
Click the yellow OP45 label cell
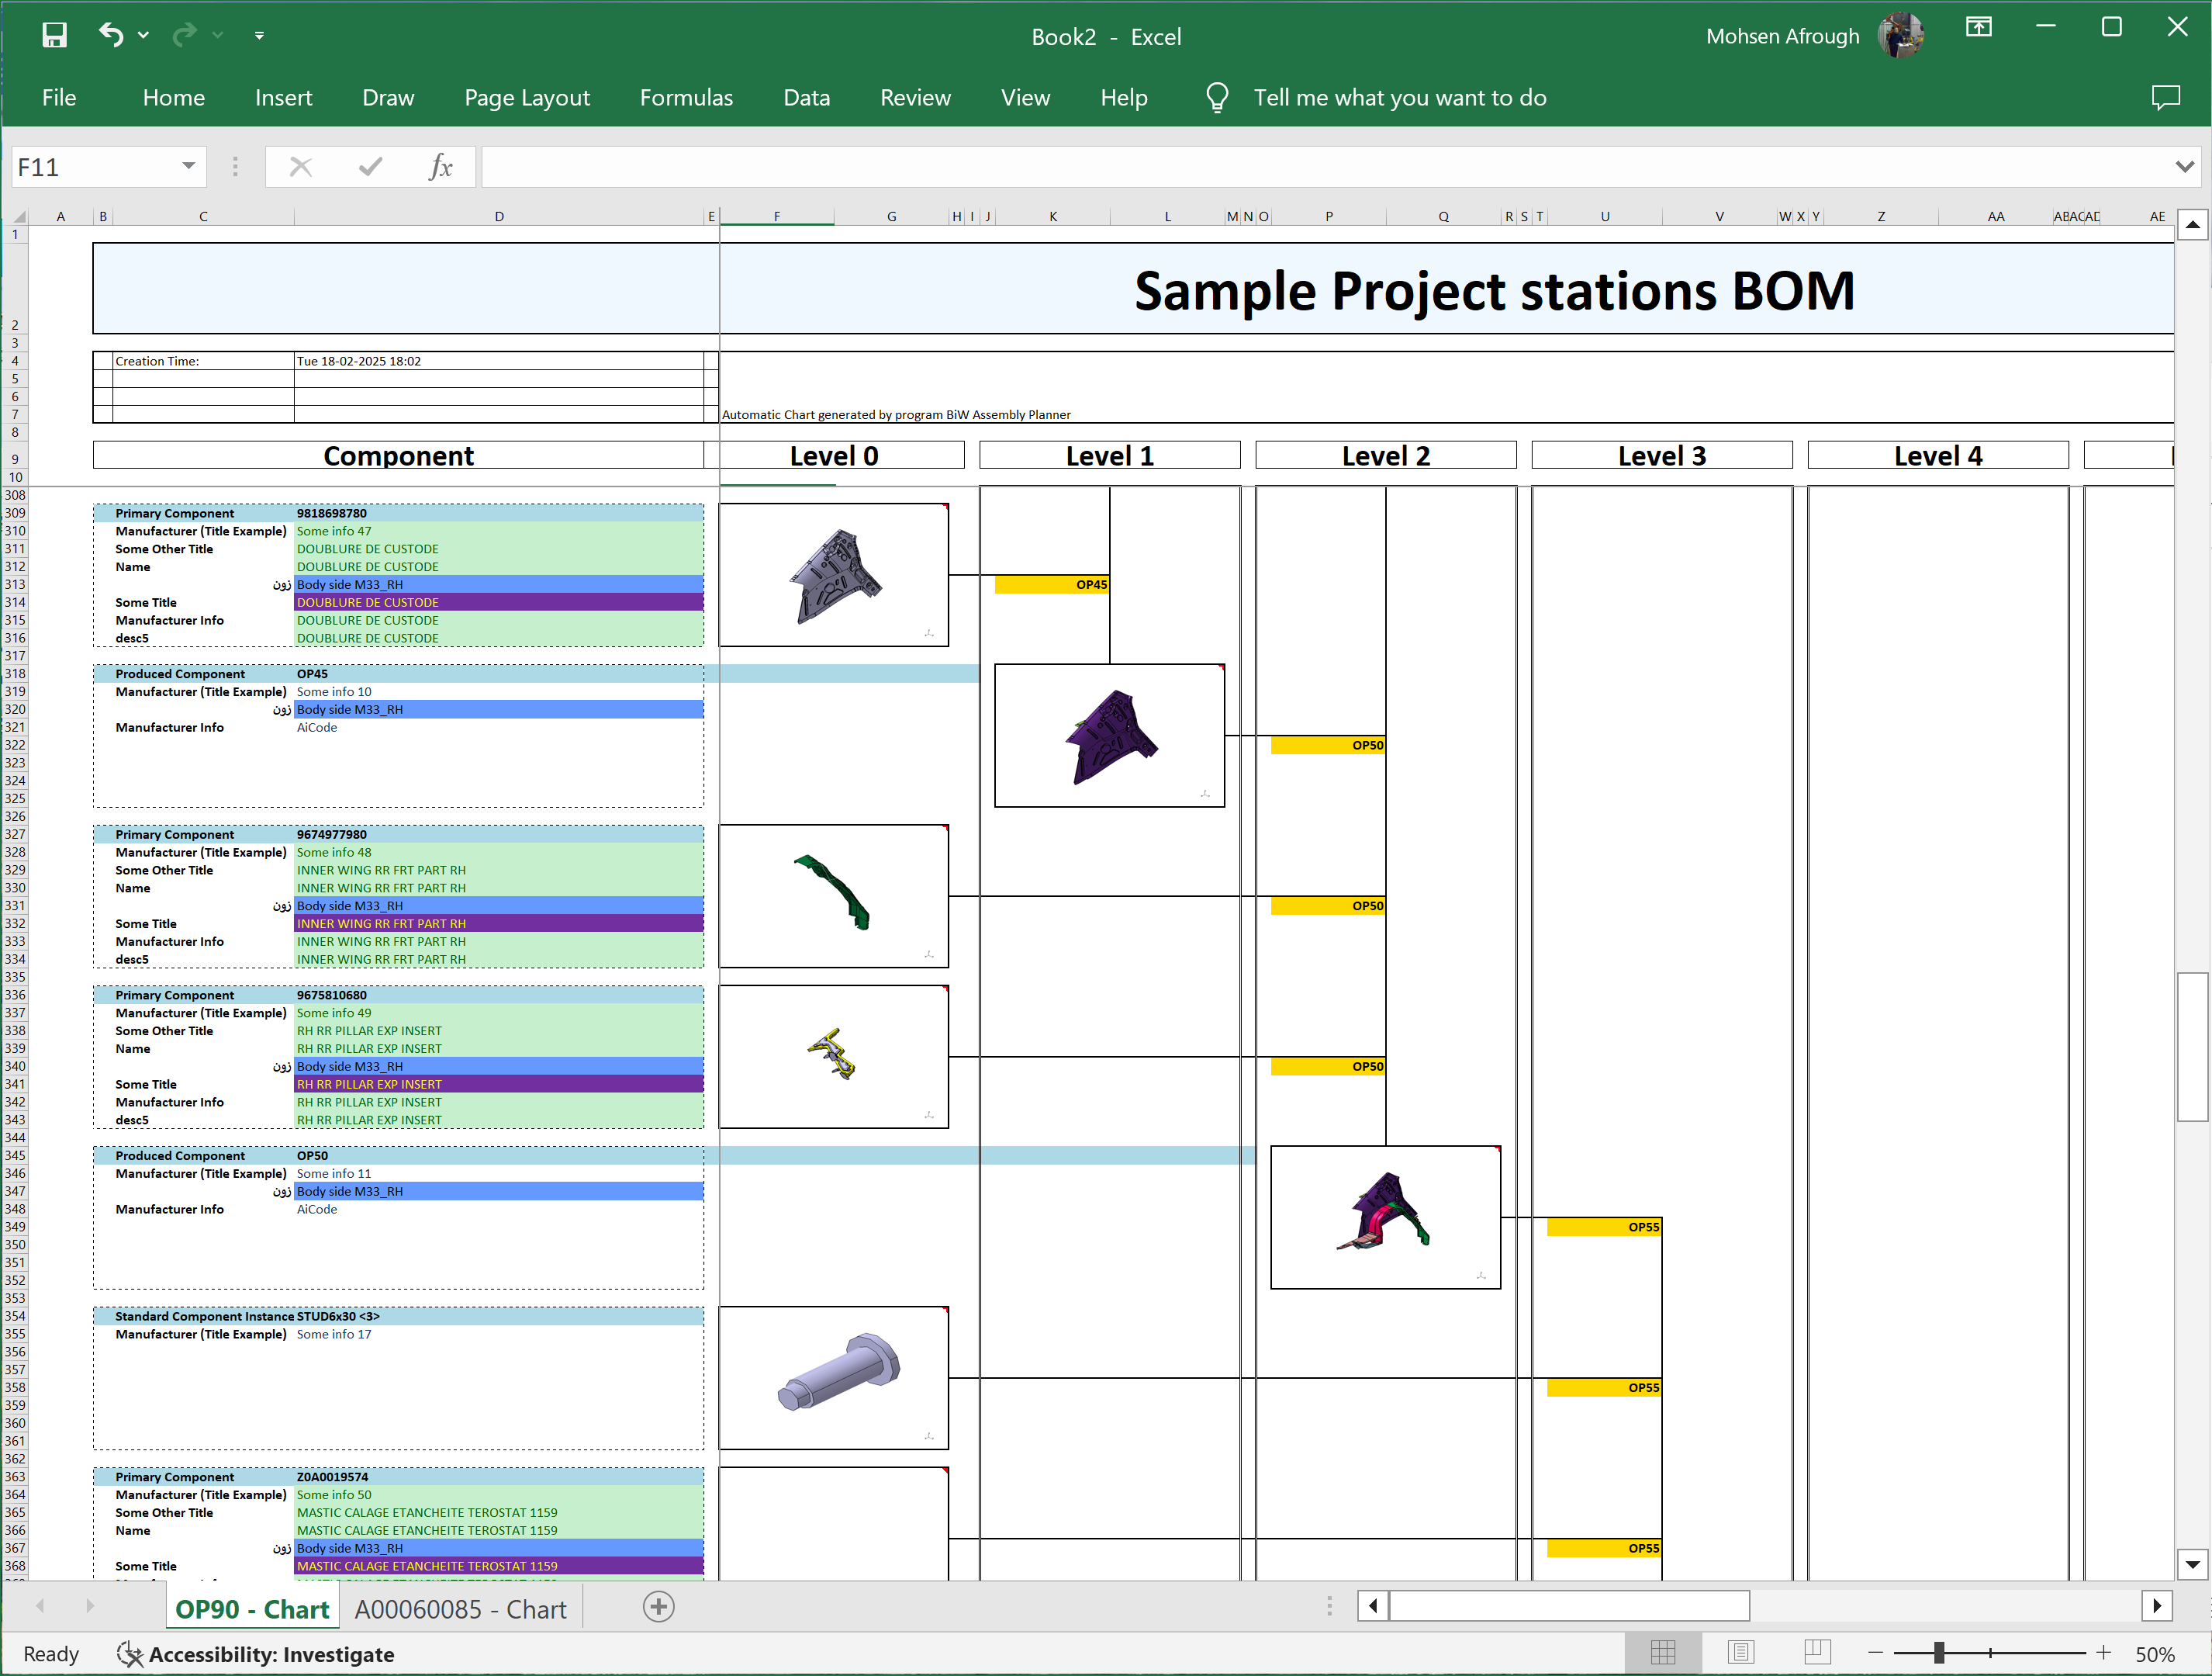coord(1052,584)
